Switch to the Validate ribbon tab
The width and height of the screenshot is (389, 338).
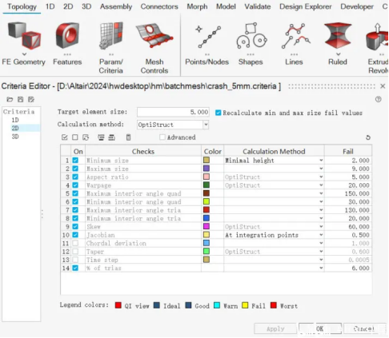pos(258,6)
